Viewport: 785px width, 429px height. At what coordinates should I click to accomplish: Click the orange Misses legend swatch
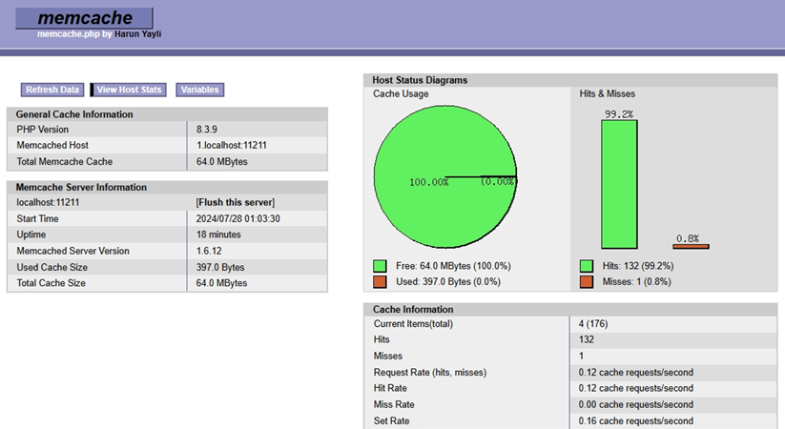click(587, 282)
